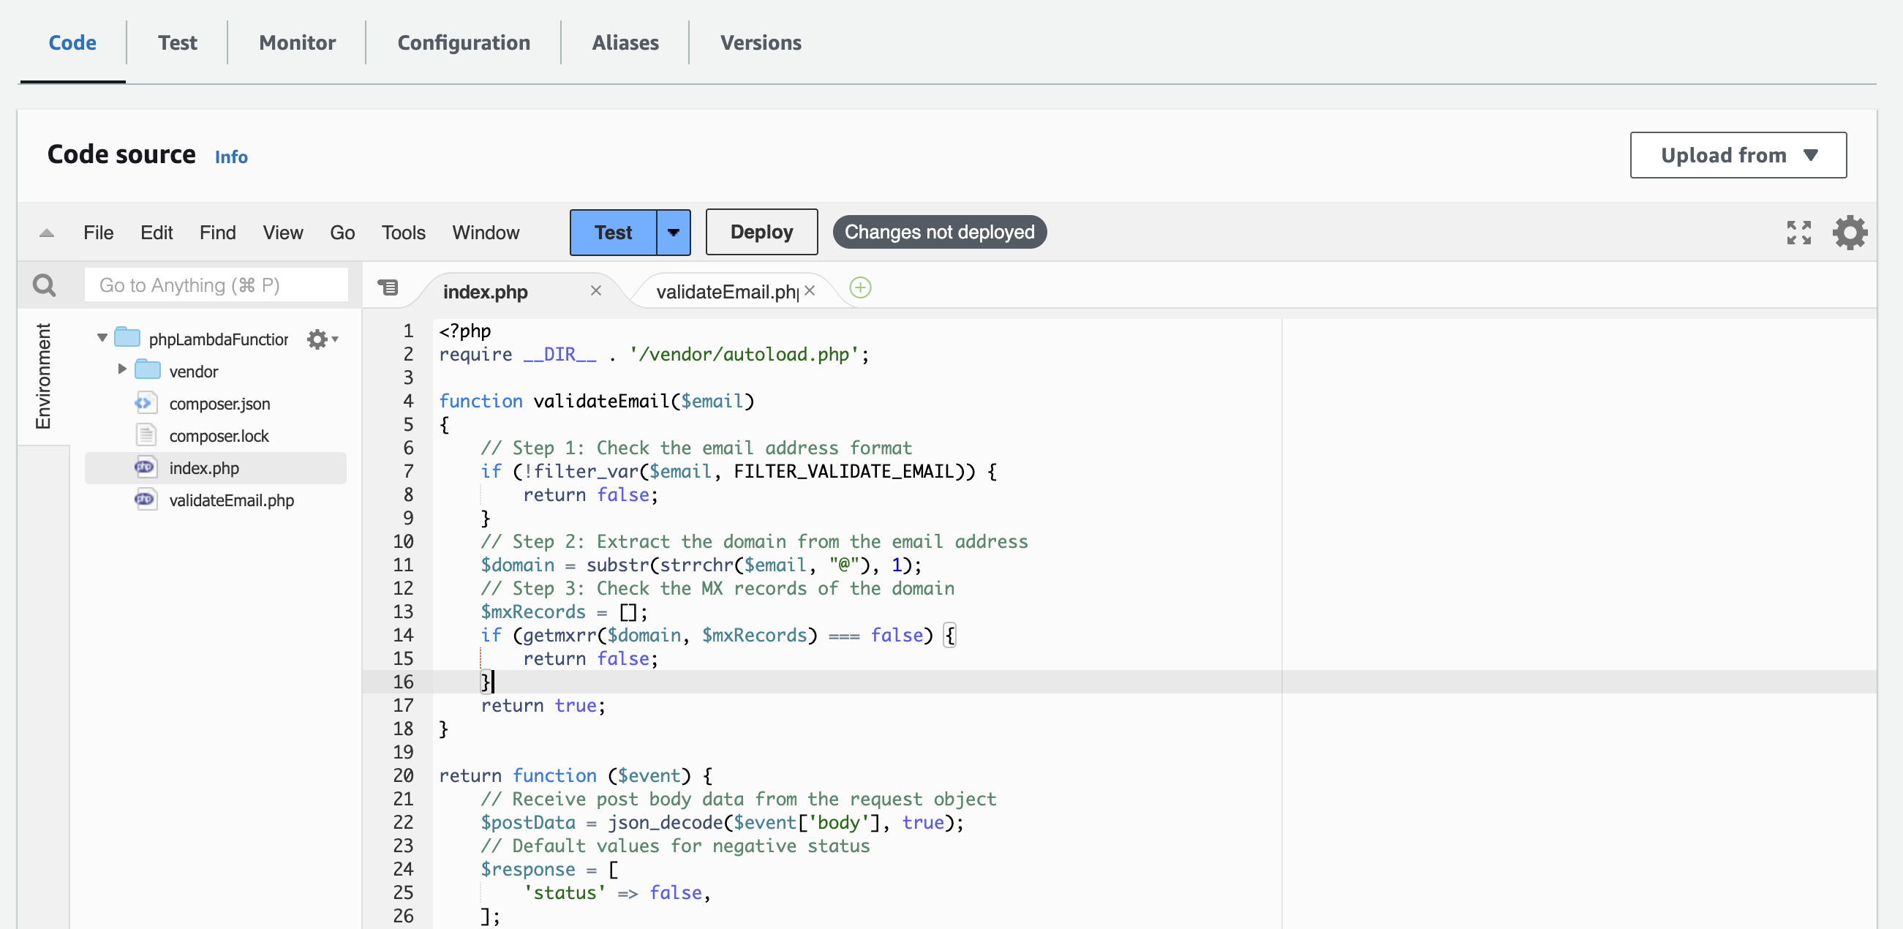Click the composer.lock file icon
Screen dimensions: 1903x929
click(x=146, y=435)
